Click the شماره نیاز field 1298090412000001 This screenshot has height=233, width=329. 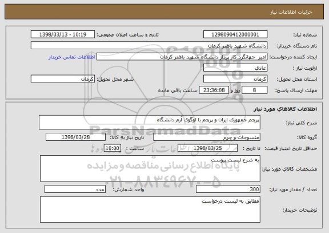[235, 34]
